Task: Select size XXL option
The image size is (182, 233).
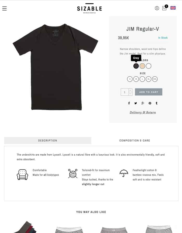Action: tap(155, 79)
